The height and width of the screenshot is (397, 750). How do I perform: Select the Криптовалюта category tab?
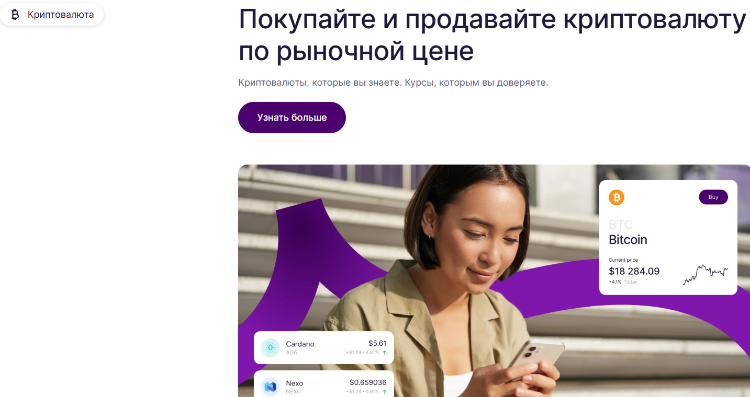52,15
